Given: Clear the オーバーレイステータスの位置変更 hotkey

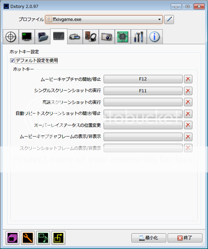Looking at the screenshot, I should 188,125.
